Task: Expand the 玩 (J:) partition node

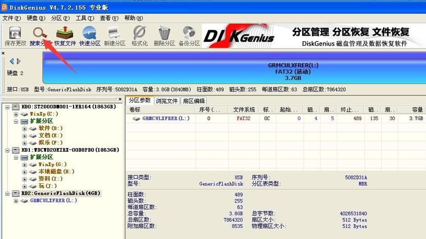Action: [x=25, y=186]
